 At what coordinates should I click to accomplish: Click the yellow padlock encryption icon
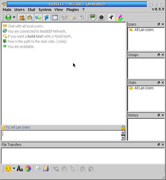tap(123, 128)
